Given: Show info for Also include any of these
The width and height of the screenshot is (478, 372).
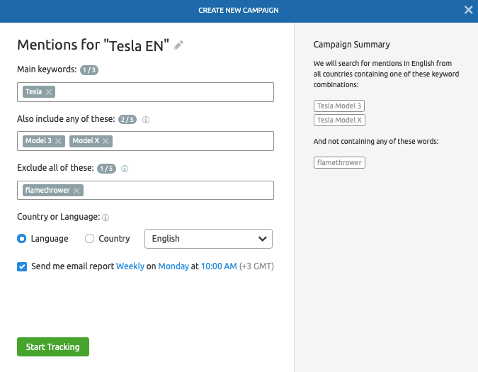Looking at the screenshot, I should (x=146, y=120).
